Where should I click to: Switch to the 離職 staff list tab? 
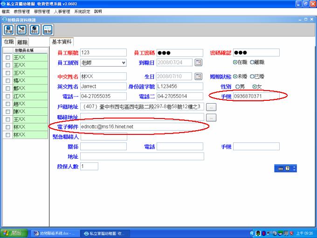tap(22, 42)
